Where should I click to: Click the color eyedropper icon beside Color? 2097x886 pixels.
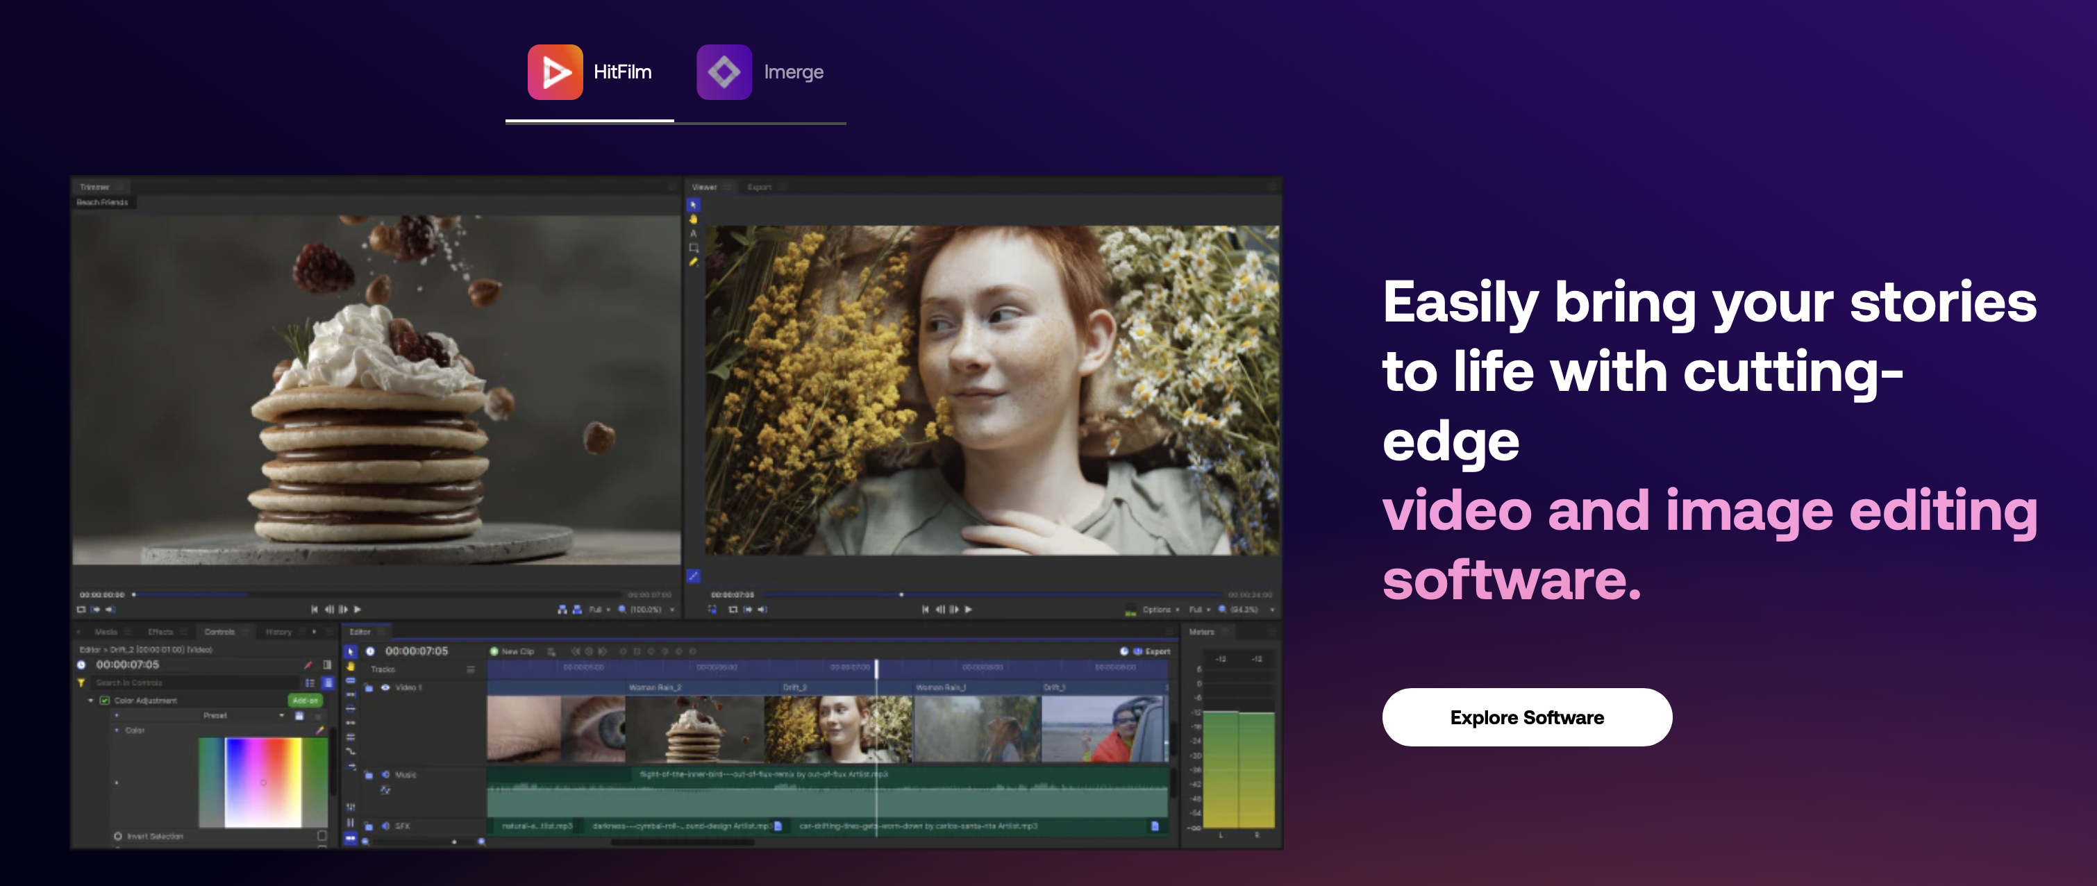pyautogui.click(x=320, y=730)
